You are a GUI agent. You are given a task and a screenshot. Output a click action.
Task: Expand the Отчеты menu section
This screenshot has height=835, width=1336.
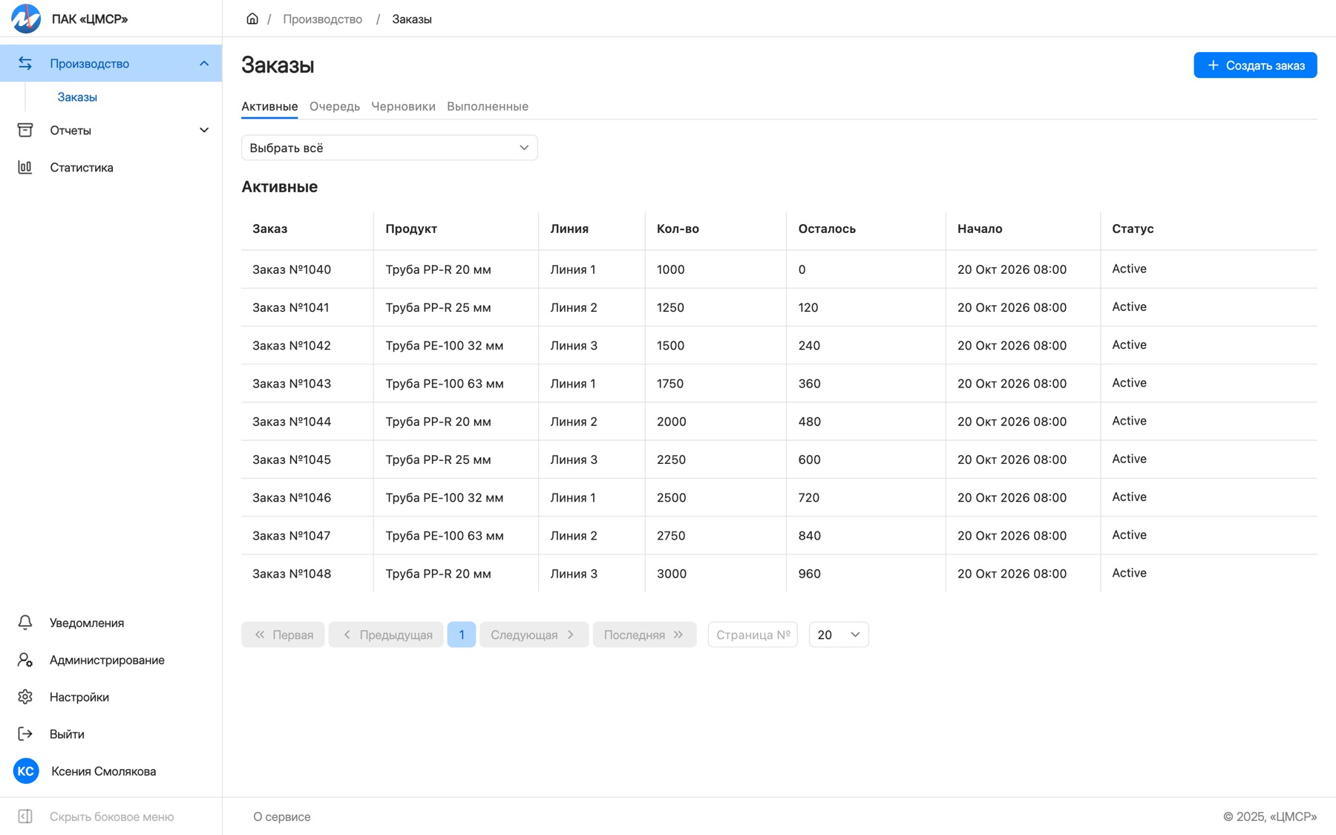[204, 130]
